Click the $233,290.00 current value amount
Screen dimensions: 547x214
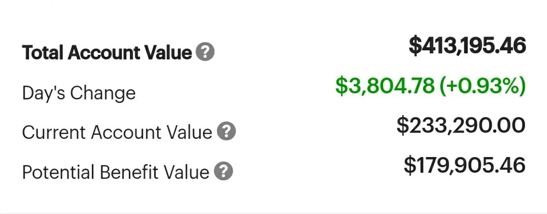tap(461, 126)
